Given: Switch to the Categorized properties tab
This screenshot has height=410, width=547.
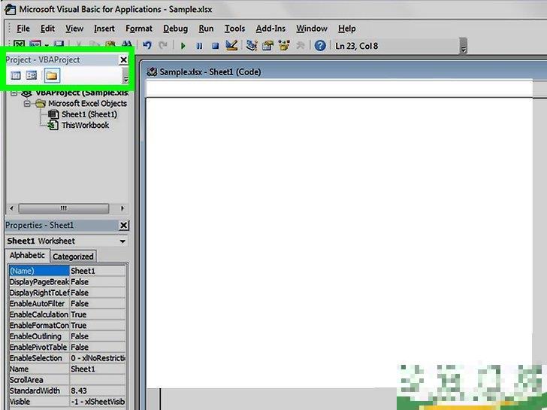Looking at the screenshot, I should (73, 257).
